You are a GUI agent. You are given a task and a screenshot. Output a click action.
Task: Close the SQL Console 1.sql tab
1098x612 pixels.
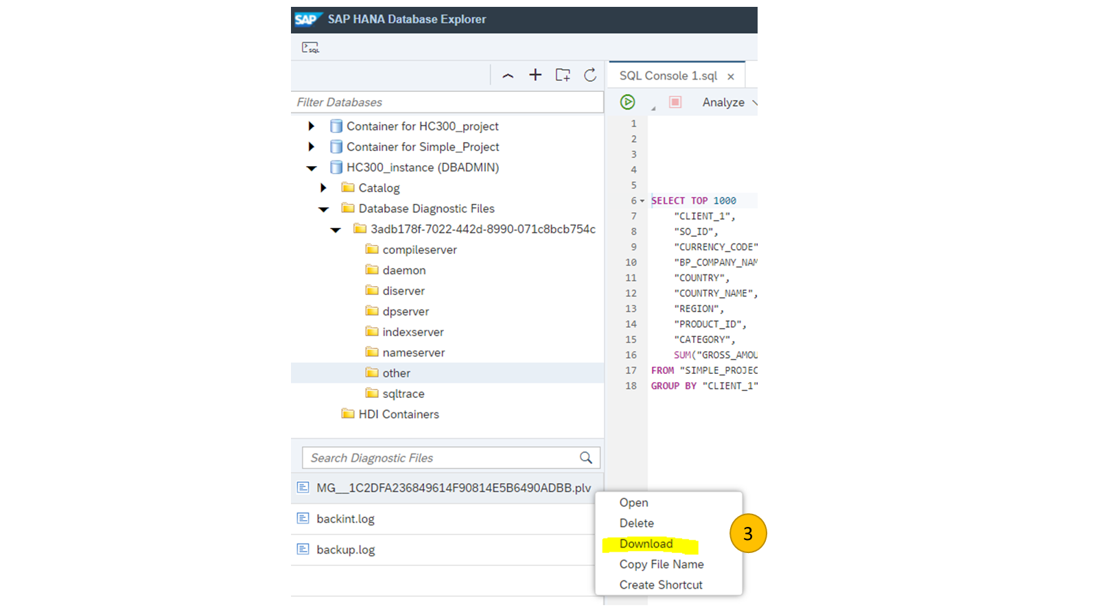point(731,76)
